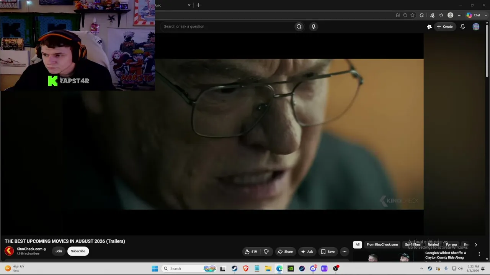Launch Steam from the taskbar
The width and height of the screenshot is (490, 275).
(x=234, y=269)
